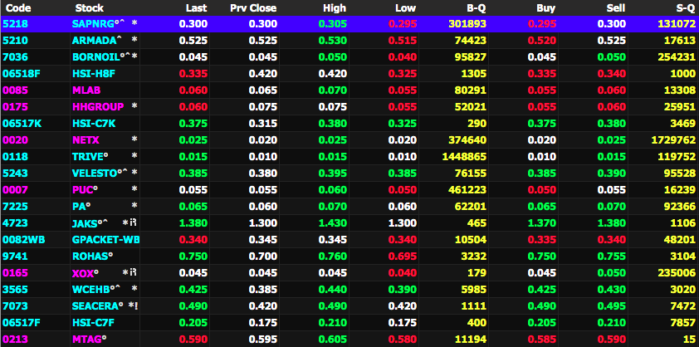The height and width of the screenshot is (347, 699).
Task: Select stock code 5210
Action: click(x=15, y=41)
